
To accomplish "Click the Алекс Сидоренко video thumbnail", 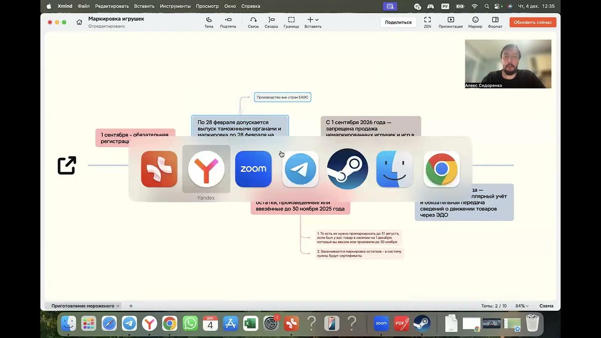I will 508,64.
